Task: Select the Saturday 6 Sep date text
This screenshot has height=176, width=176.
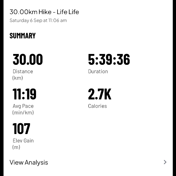Action: pos(26,21)
